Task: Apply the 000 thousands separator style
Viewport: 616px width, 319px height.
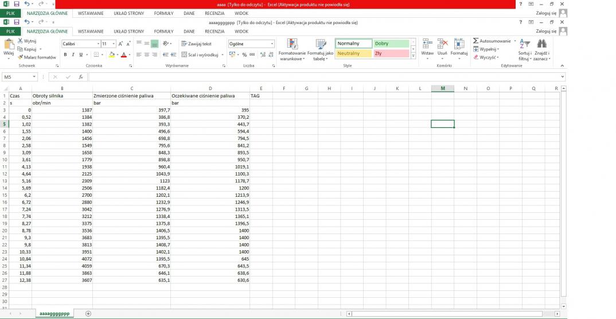Action: click(x=252, y=55)
